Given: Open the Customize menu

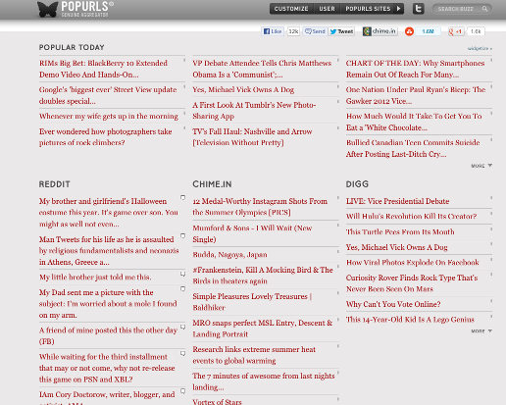Looking at the screenshot, I should click(291, 9).
